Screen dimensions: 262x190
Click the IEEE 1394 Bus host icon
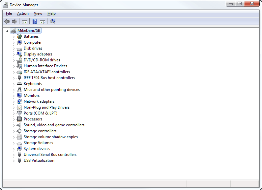click(19, 78)
